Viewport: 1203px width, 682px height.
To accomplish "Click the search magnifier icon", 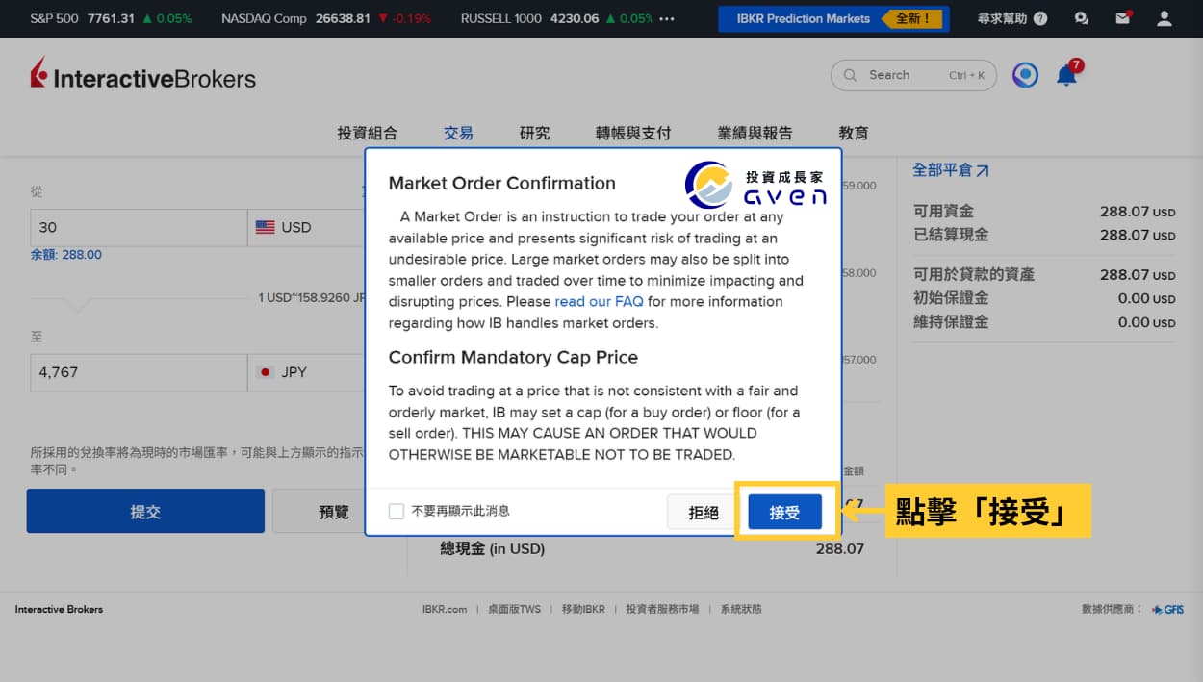I will pyautogui.click(x=850, y=75).
